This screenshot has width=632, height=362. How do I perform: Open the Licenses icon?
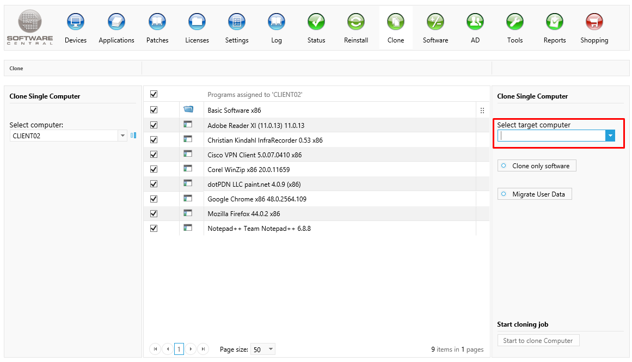(197, 22)
